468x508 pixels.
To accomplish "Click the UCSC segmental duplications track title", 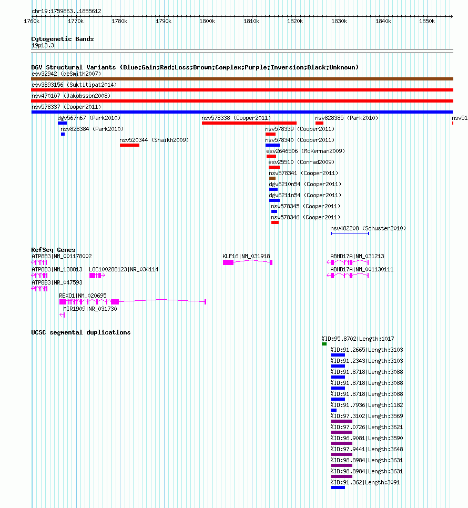I will [x=81, y=332].
